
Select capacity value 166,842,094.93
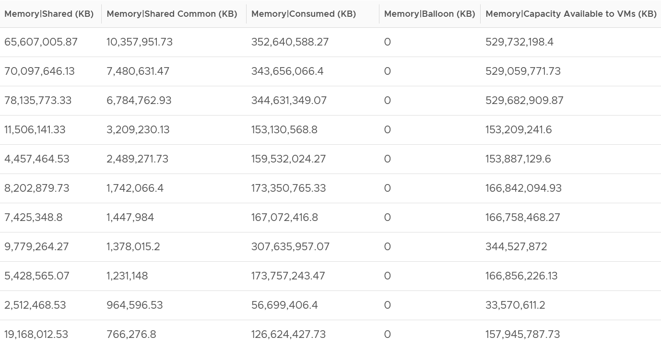(523, 188)
